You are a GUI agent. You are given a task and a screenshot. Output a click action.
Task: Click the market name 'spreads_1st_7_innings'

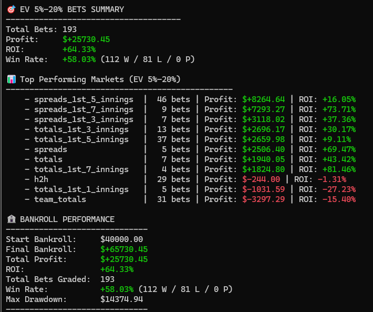click(x=84, y=109)
